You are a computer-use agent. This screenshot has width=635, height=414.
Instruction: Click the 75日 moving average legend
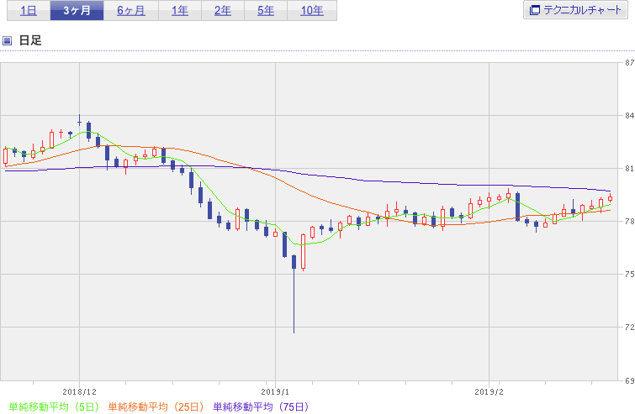coord(262,406)
